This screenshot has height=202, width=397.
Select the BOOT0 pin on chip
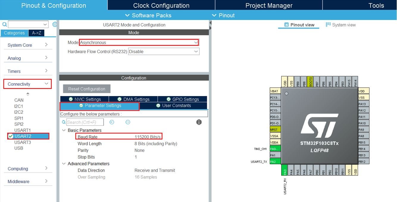click(x=311, y=81)
